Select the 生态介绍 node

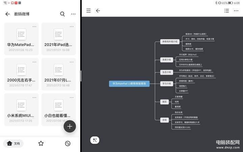(167, 72)
